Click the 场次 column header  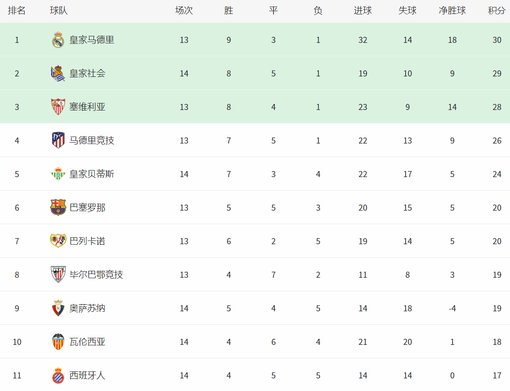(x=184, y=10)
